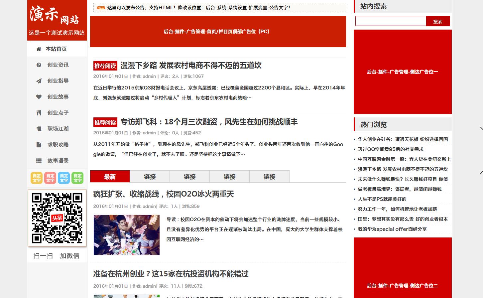
Task: Click inside the 站内搜索 search box
Action: pyautogui.click(x=391, y=21)
